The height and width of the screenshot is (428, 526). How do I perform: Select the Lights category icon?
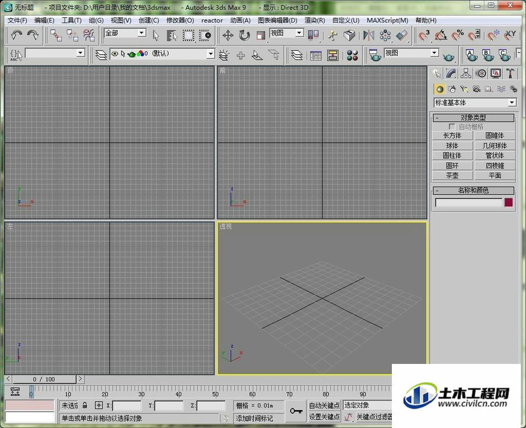(x=464, y=89)
